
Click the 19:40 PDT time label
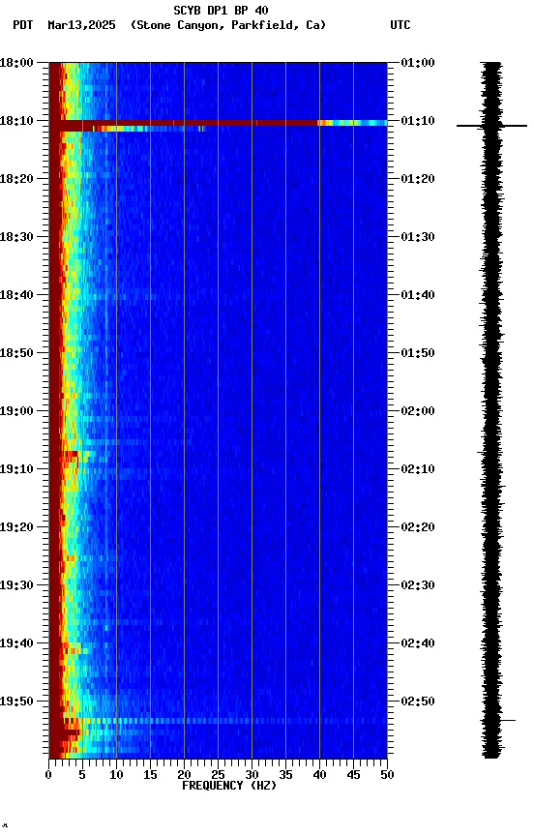coord(16,643)
